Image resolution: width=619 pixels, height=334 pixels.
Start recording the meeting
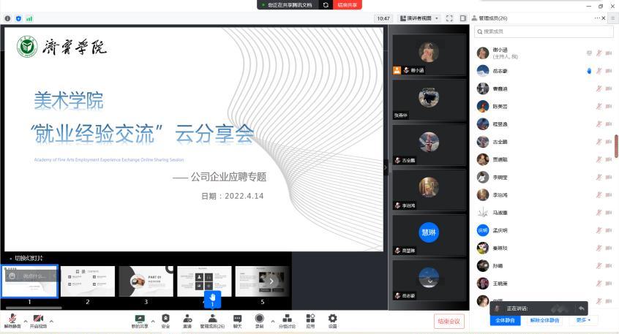tap(259, 320)
